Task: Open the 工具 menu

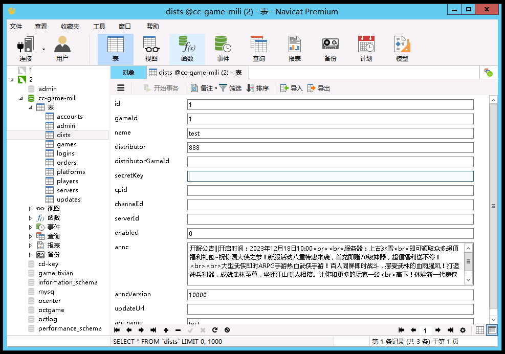Action: tap(99, 27)
